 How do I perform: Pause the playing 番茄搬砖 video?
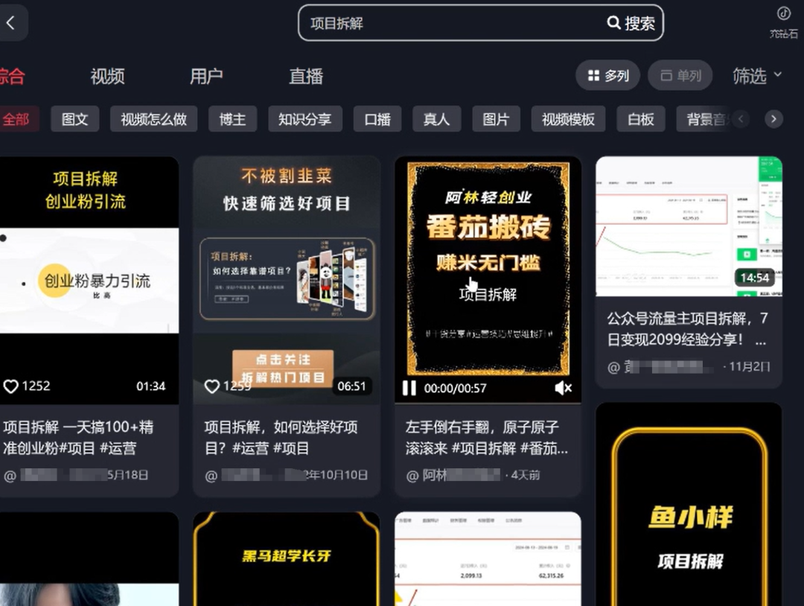pyautogui.click(x=409, y=388)
